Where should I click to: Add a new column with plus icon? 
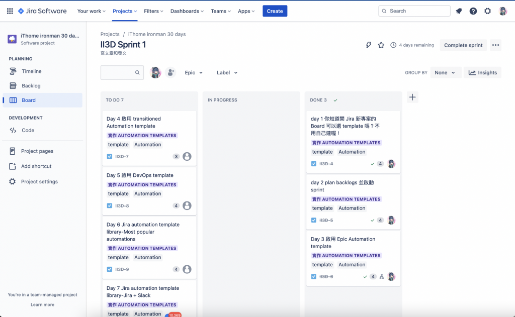pos(412,97)
